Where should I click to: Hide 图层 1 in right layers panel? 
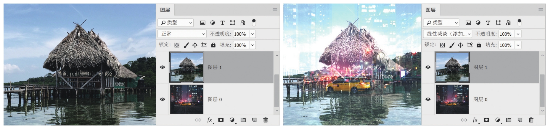[428, 67]
